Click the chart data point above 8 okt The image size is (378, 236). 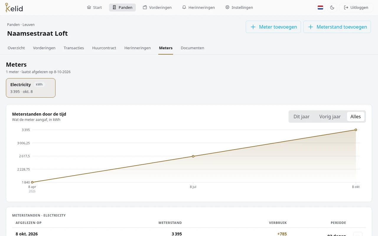click(356, 130)
